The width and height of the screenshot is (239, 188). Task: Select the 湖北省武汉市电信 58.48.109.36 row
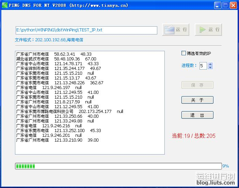tap(56, 59)
